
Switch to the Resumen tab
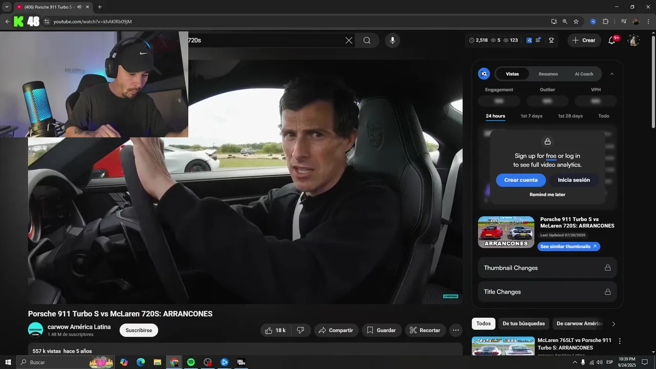click(x=548, y=74)
